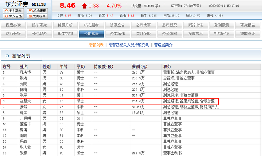Click the 姓名 column header
262x156 pixels.
[24, 67]
